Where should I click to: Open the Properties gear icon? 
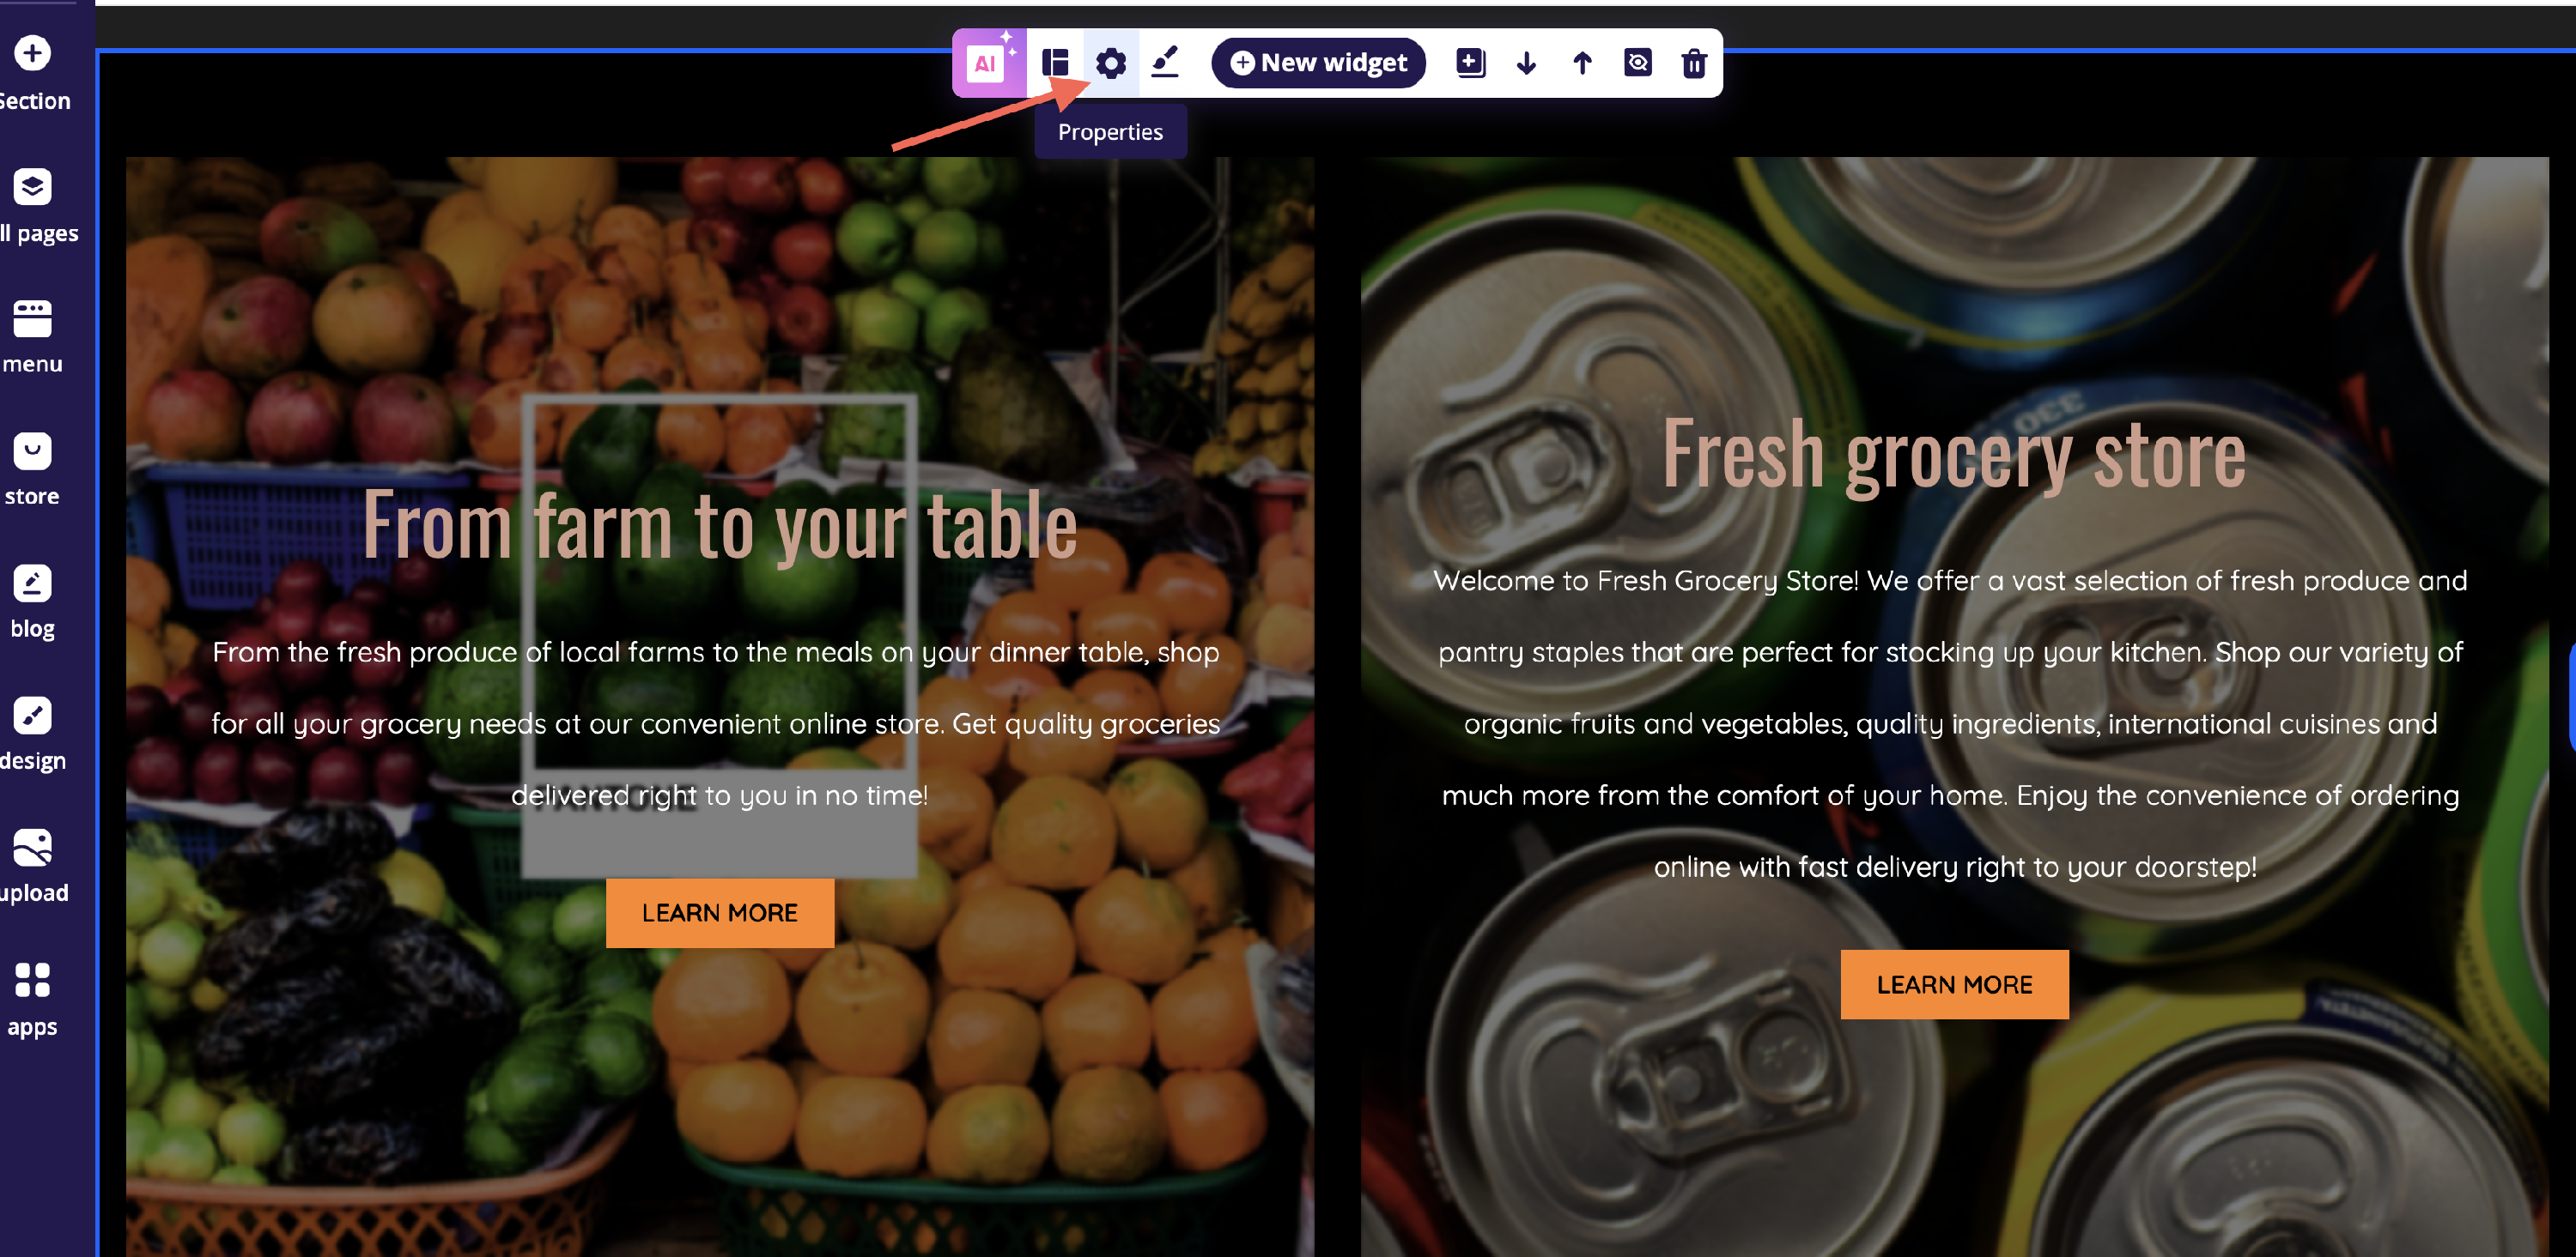pyautogui.click(x=1110, y=63)
